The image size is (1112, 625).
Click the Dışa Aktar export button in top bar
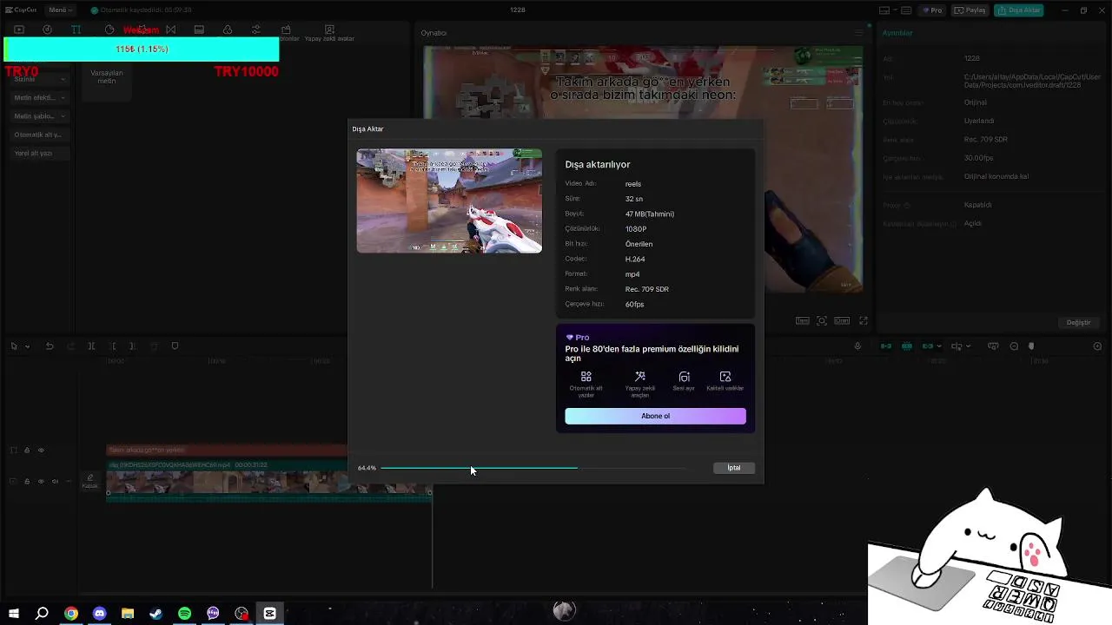pos(1019,10)
